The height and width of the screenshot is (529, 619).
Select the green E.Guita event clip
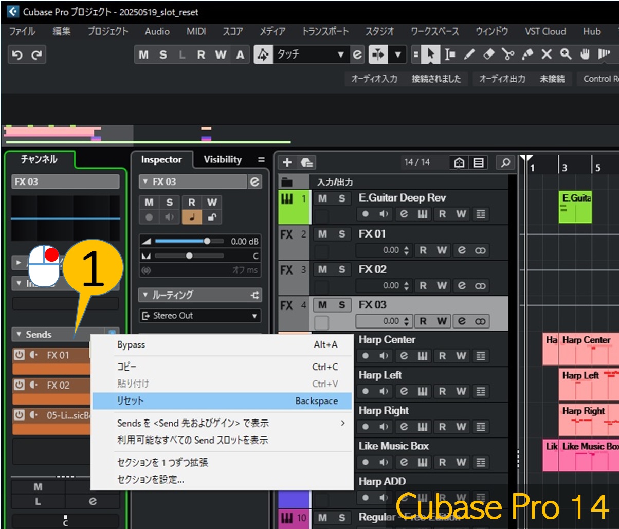tap(575, 207)
